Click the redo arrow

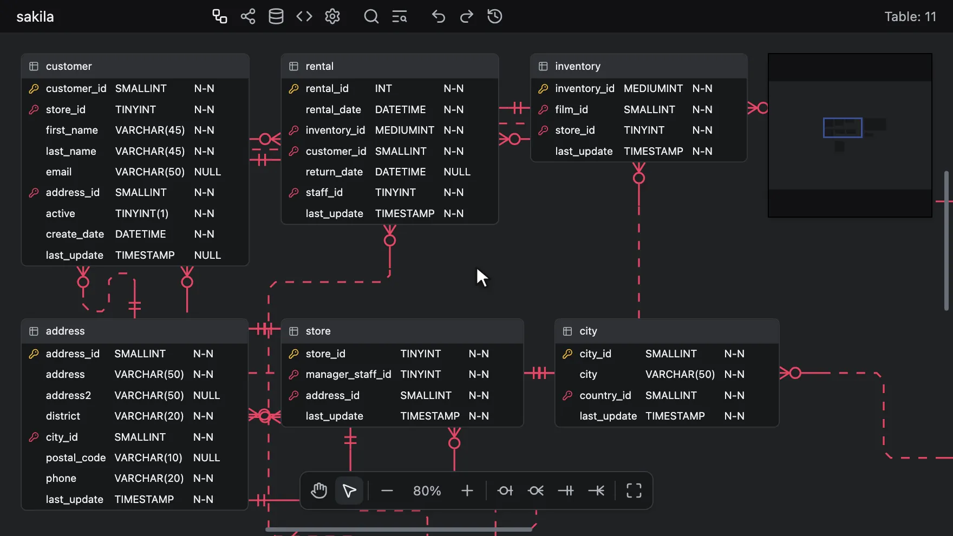(466, 16)
